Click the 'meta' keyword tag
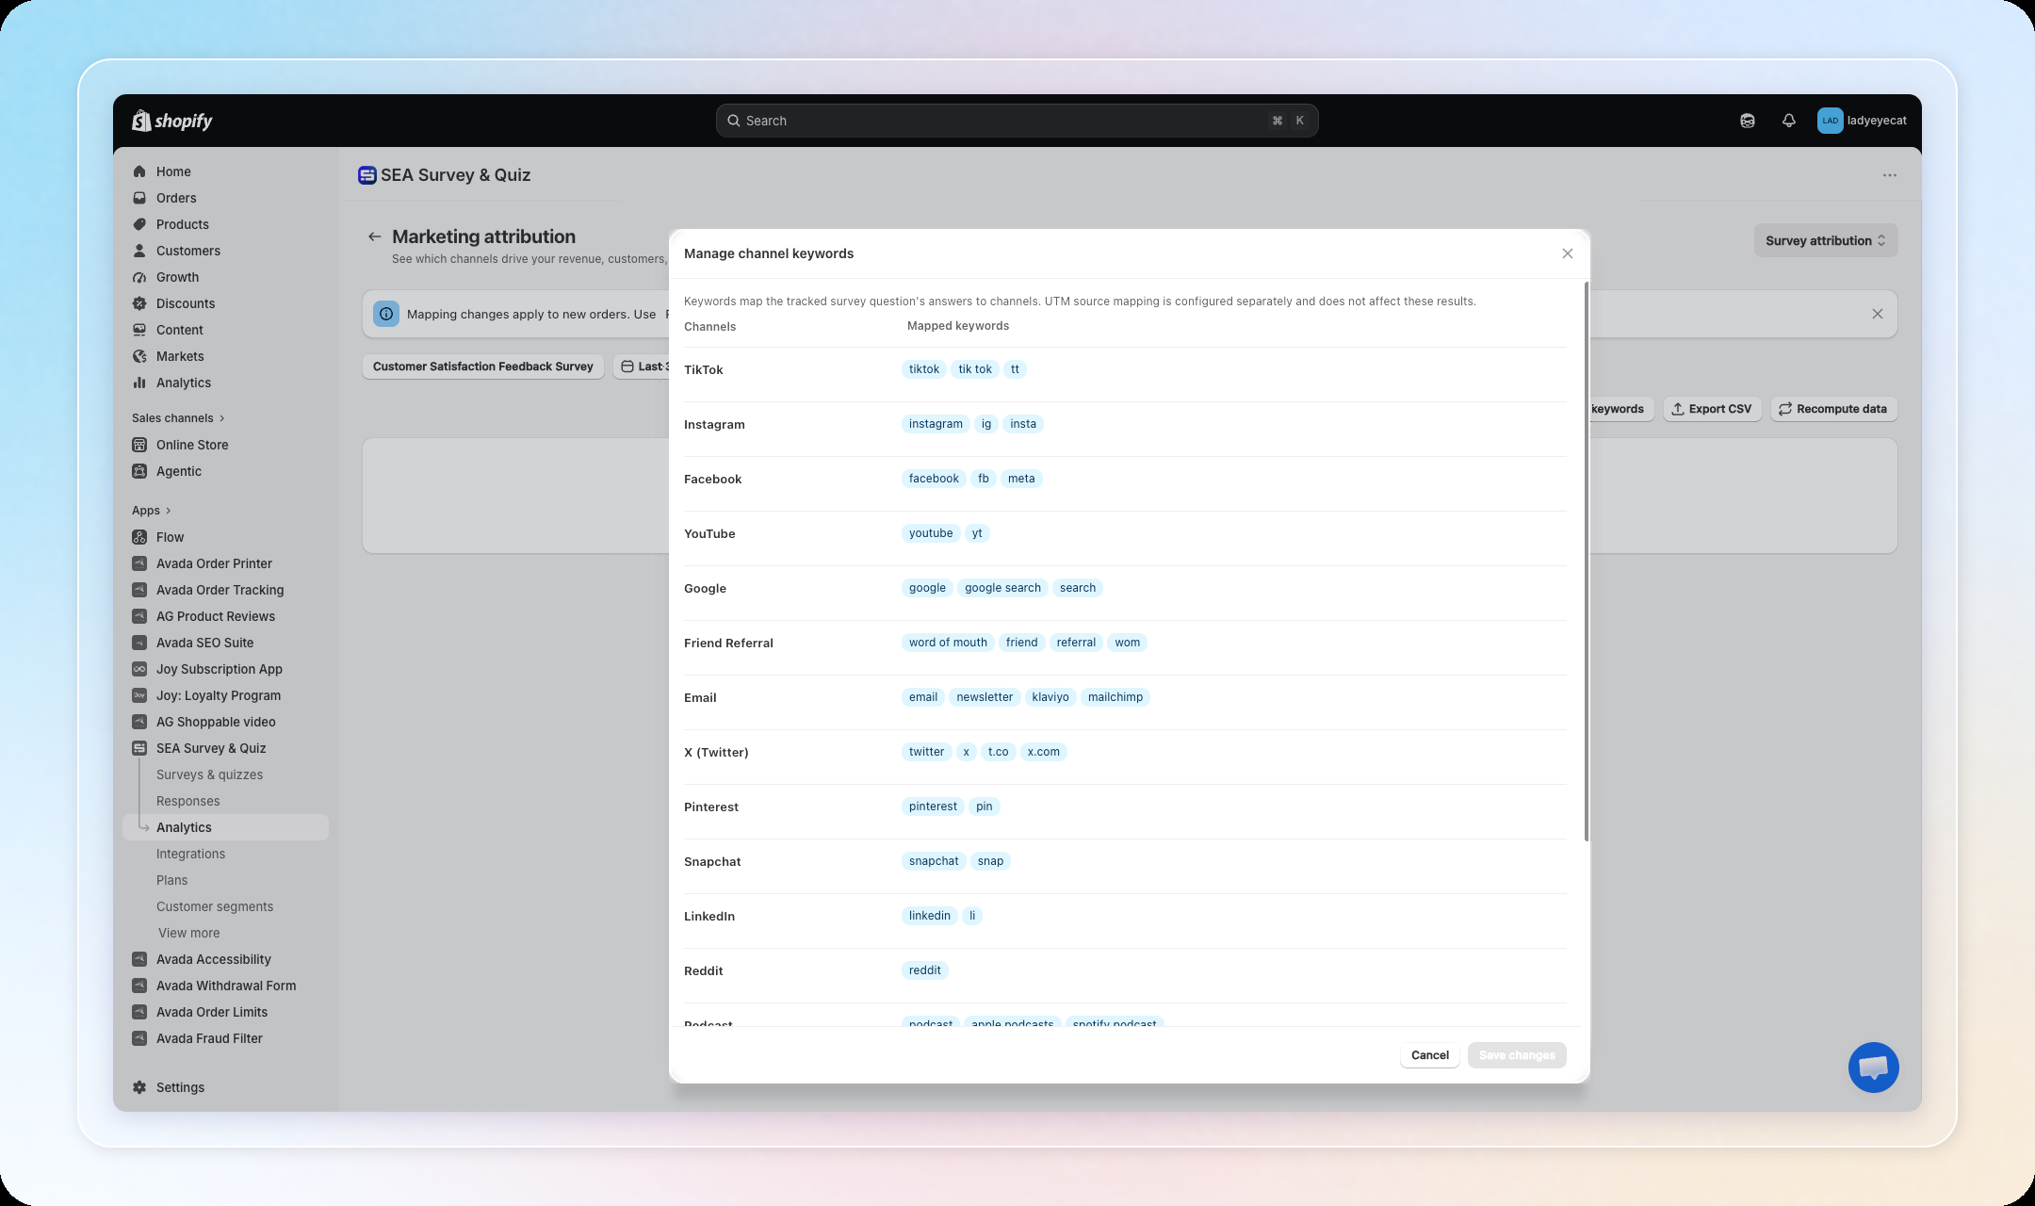Image resolution: width=2035 pixels, height=1206 pixels. pyautogui.click(x=1021, y=479)
